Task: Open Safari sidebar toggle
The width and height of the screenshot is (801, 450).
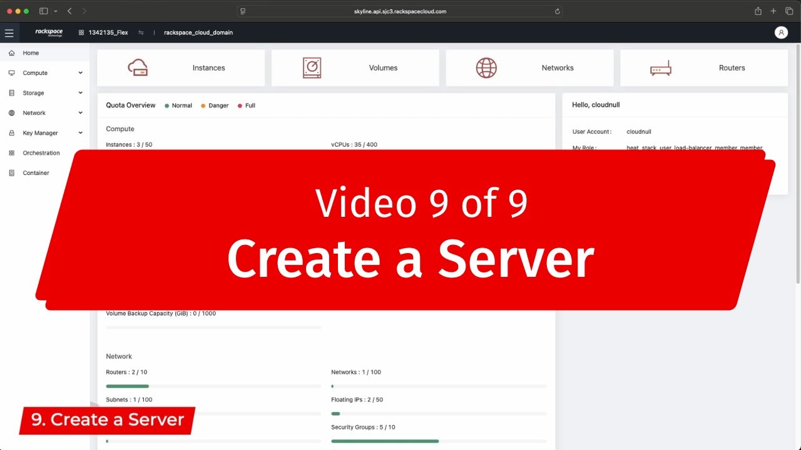Action: 44,11
